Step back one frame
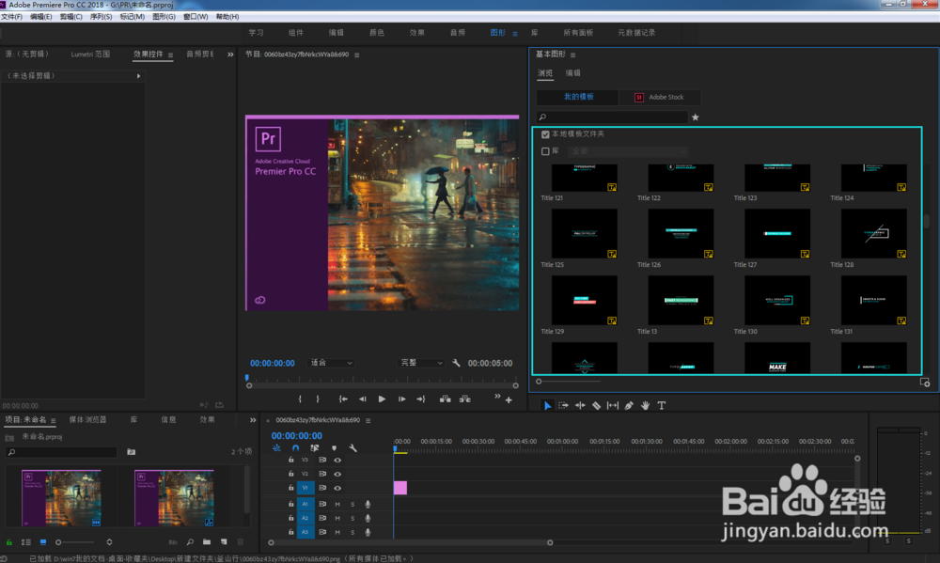The image size is (940, 563). coord(363,399)
